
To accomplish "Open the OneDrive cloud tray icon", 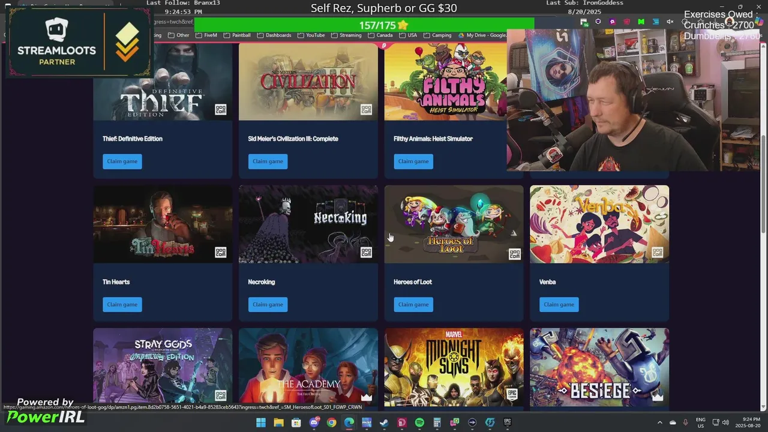I will point(673,423).
